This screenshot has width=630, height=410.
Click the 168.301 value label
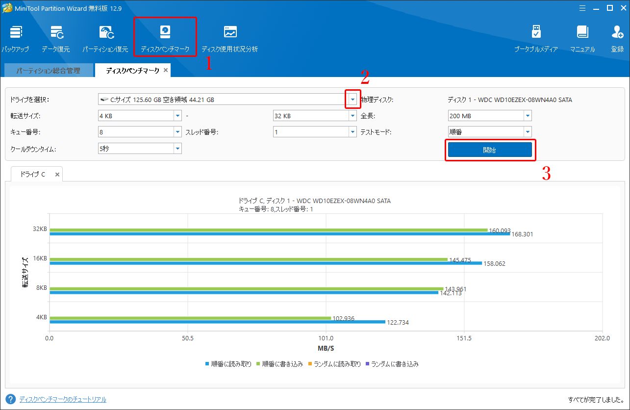pos(522,234)
